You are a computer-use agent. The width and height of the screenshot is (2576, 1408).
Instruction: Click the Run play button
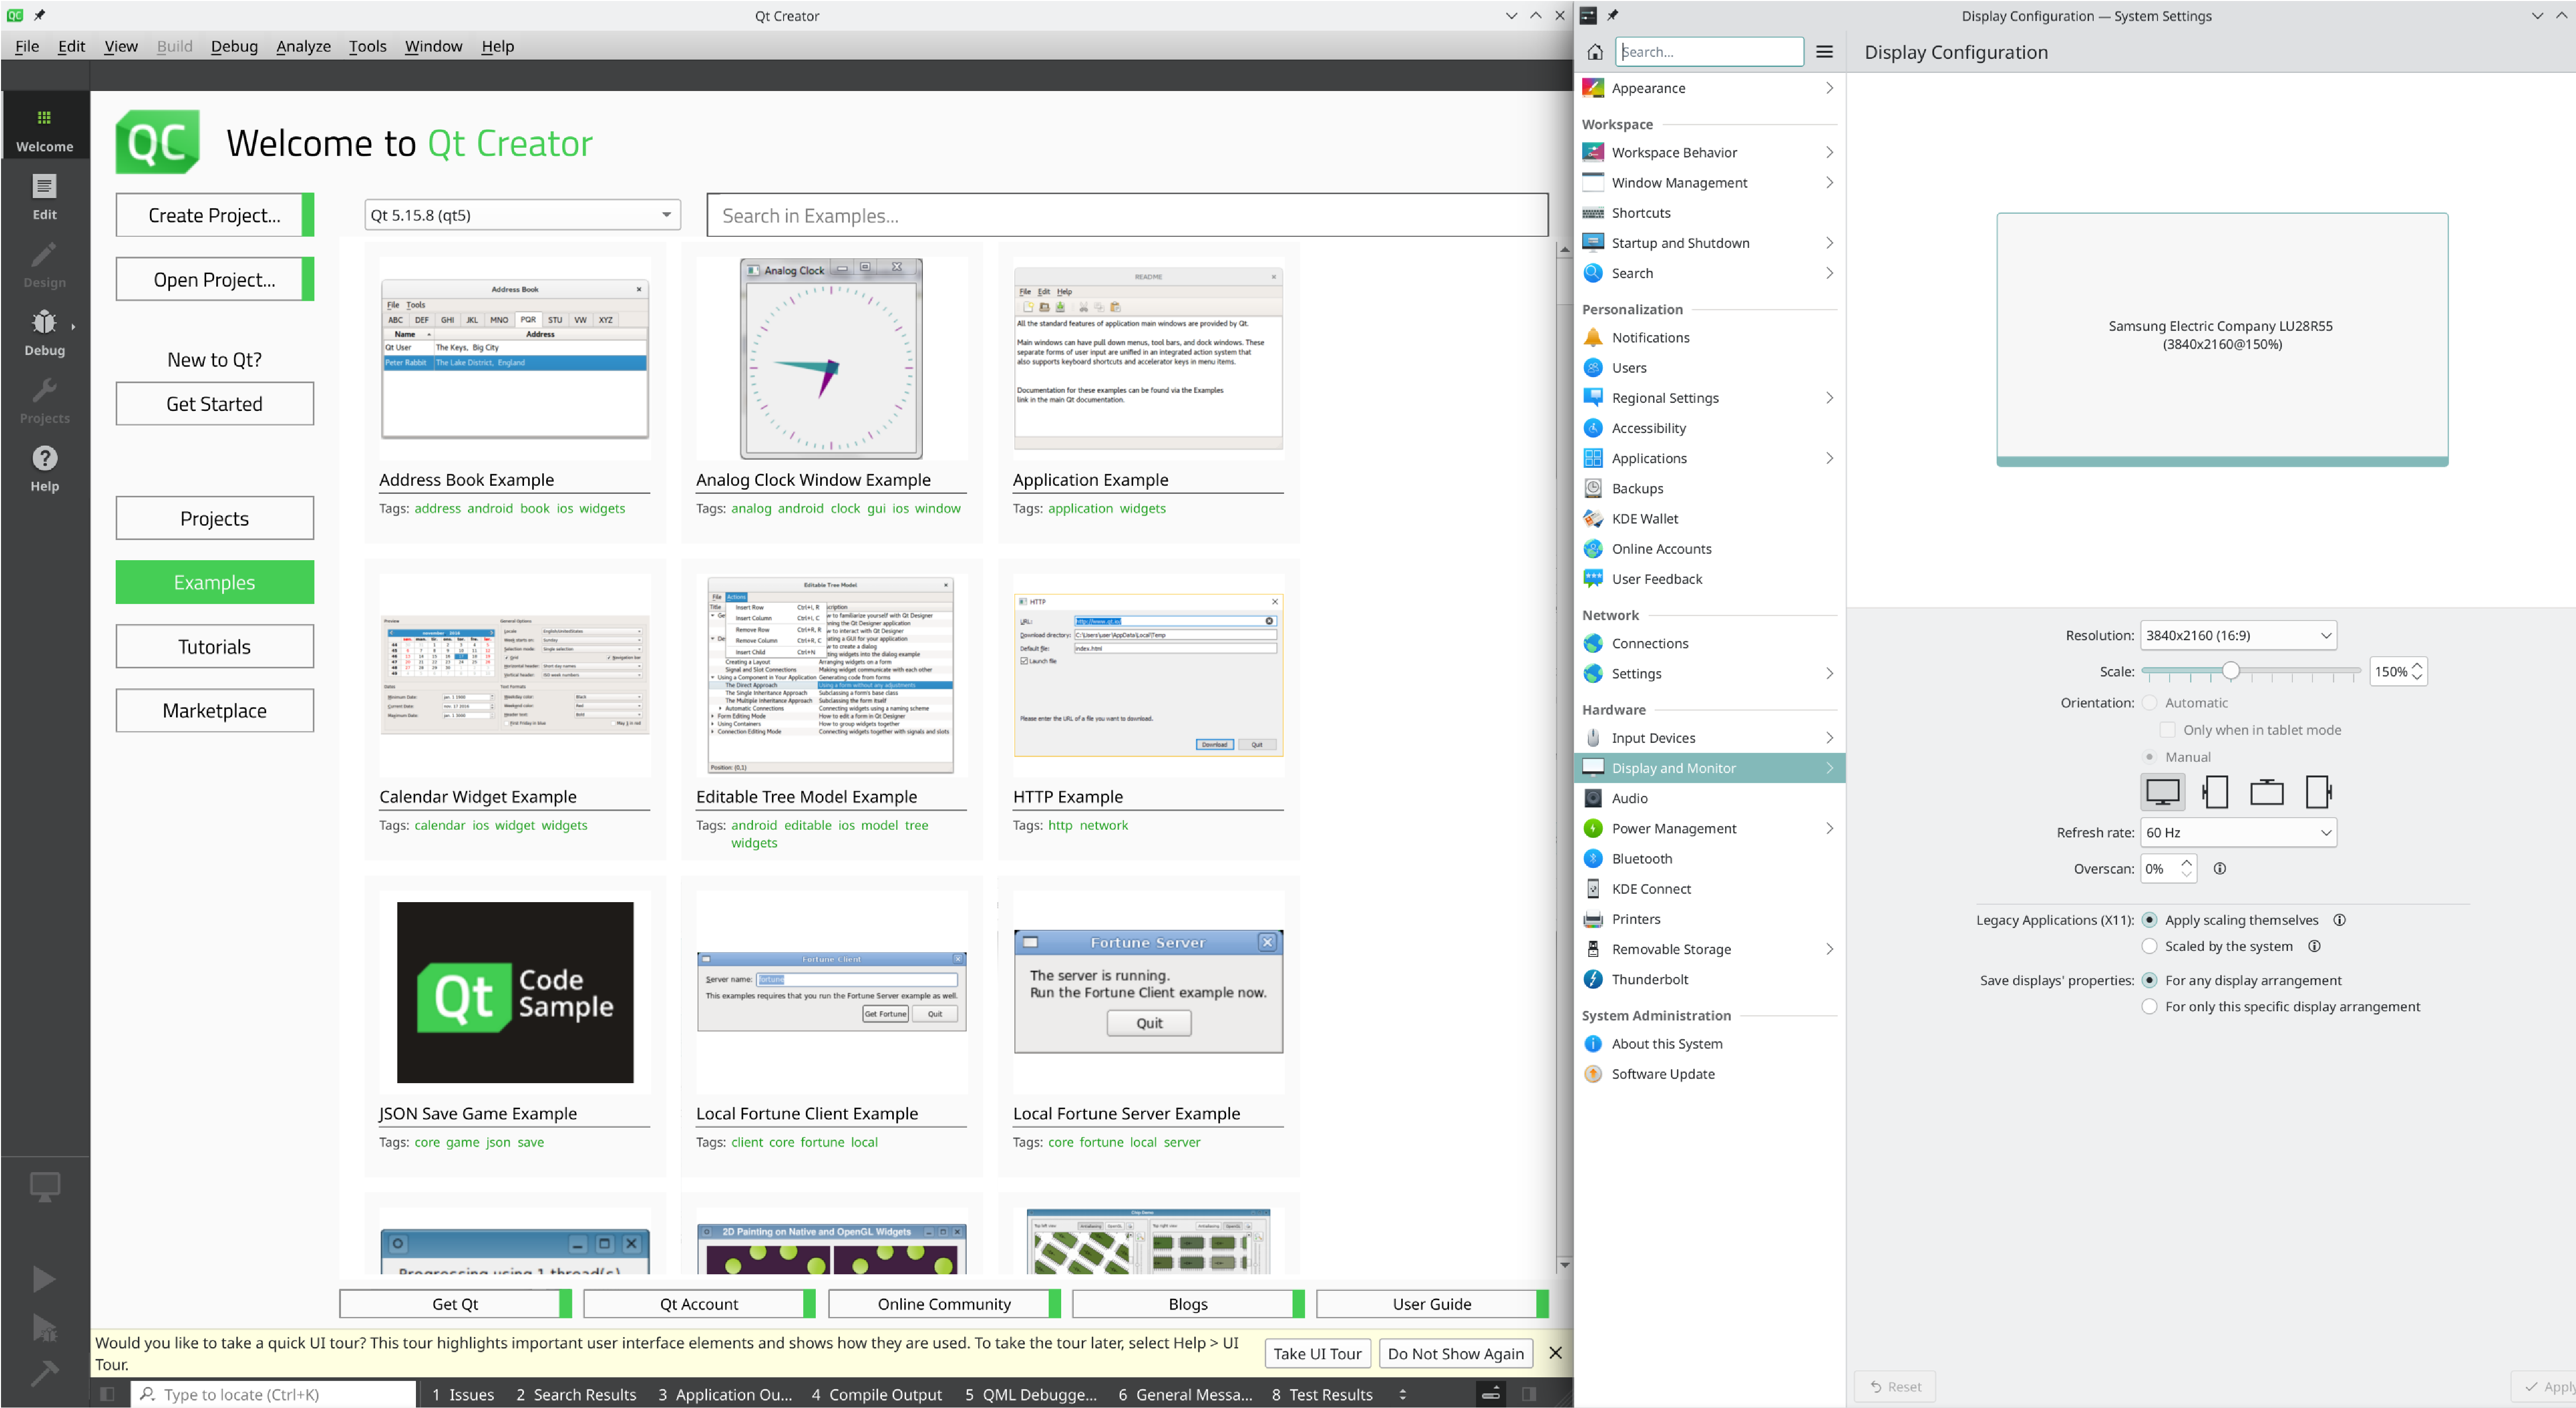(44, 1279)
